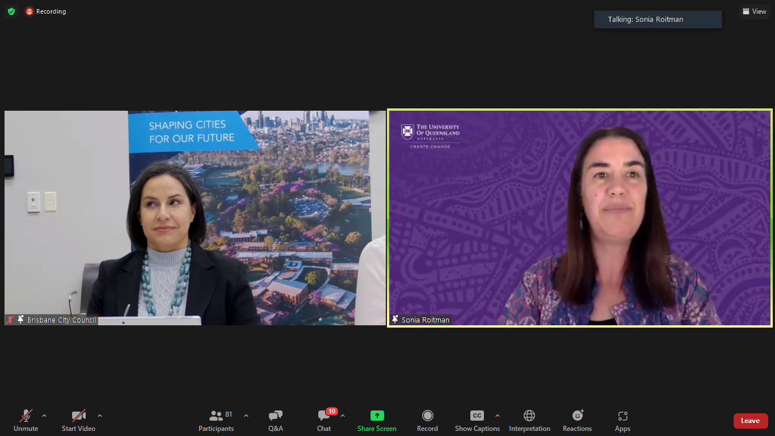Viewport: 775px width, 436px height.
Task: Open the Apps panel
Action: (x=622, y=421)
